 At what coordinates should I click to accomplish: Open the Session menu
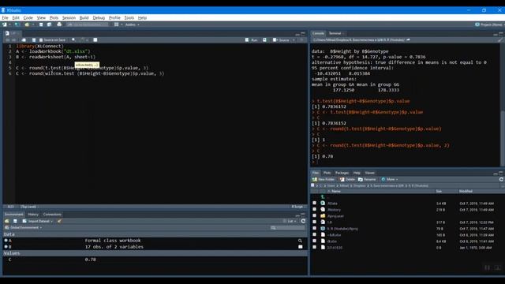[x=69, y=17]
